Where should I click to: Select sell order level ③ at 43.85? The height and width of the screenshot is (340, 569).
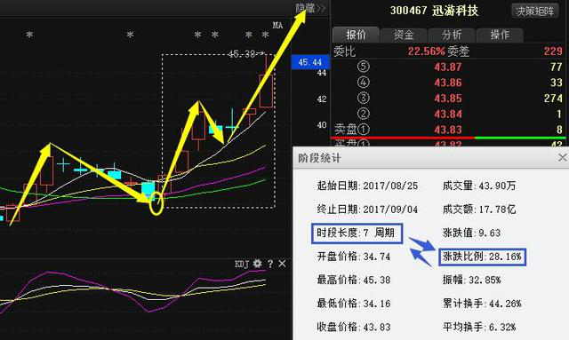click(448, 99)
